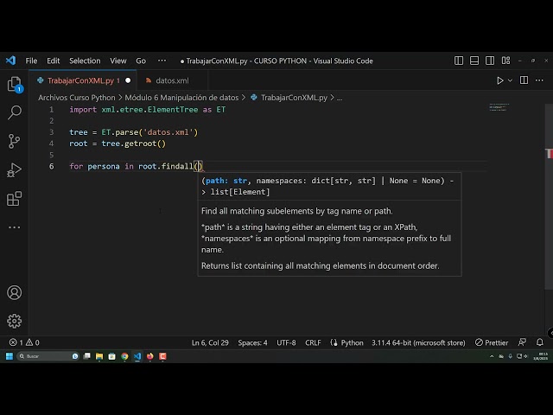The image size is (553, 415).
Task: Change encoding via UTF-8
Action: tap(286, 342)
